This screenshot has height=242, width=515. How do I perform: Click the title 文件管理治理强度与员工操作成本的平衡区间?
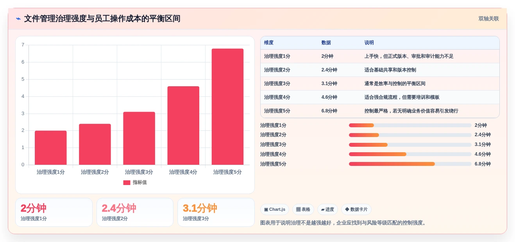(102, 19)
